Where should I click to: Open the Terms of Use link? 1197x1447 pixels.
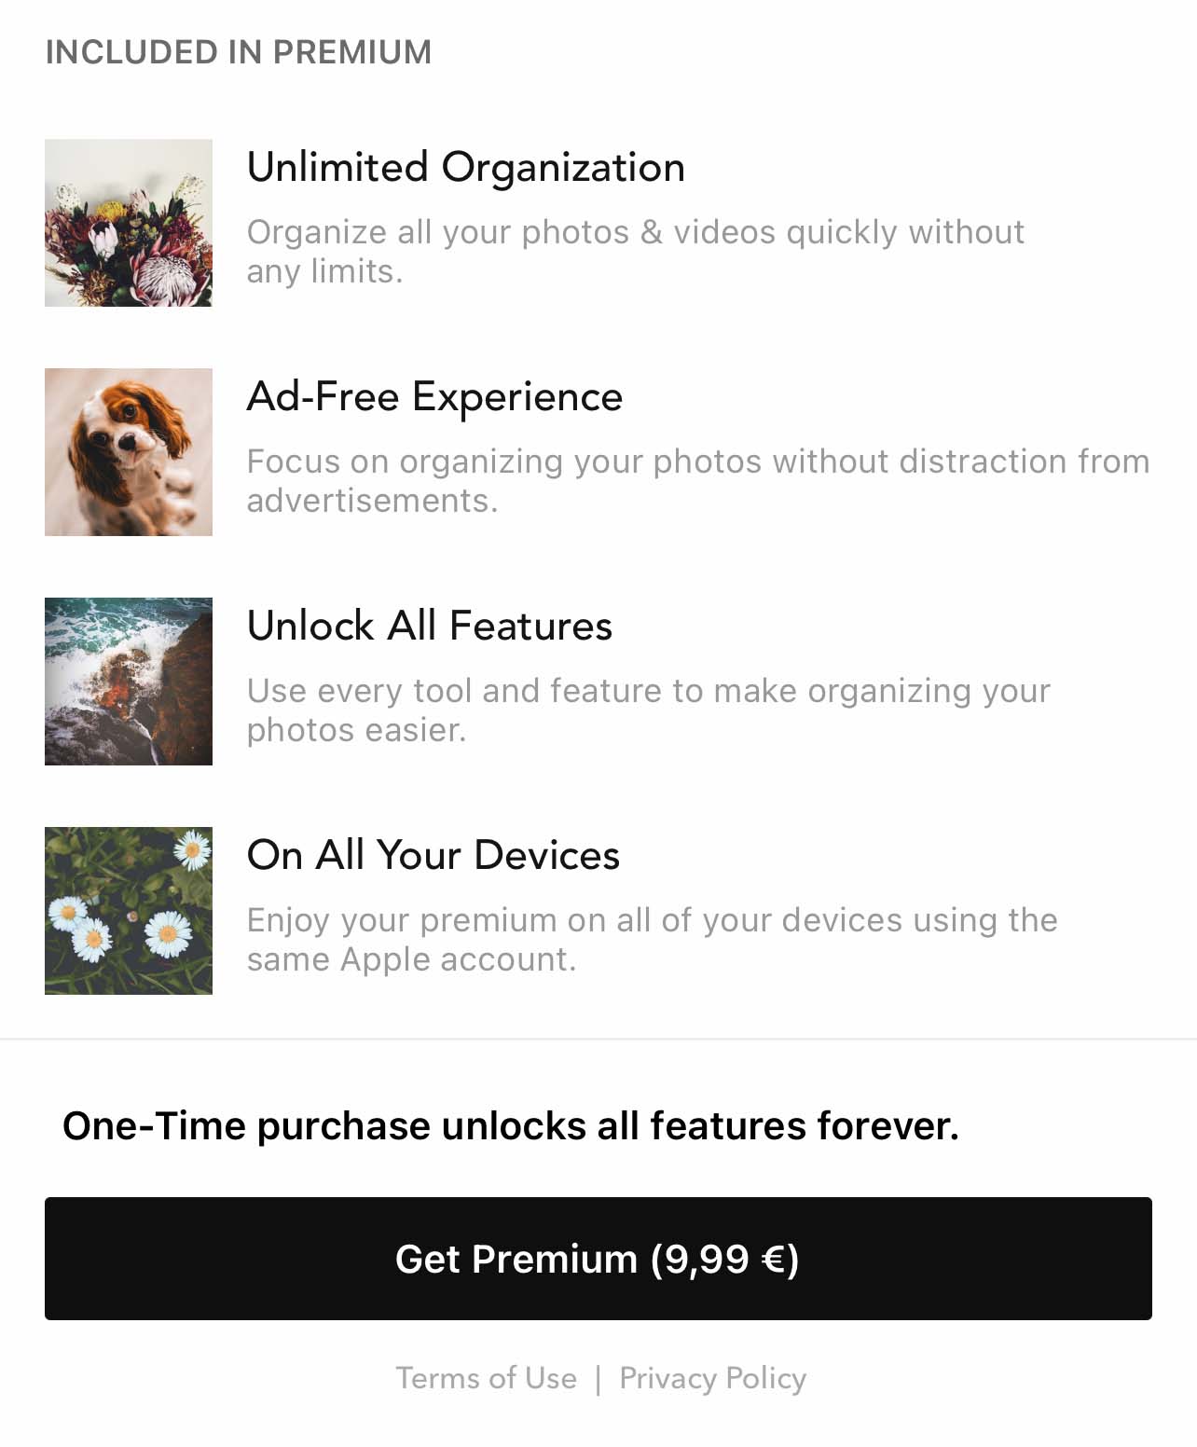486,1378
